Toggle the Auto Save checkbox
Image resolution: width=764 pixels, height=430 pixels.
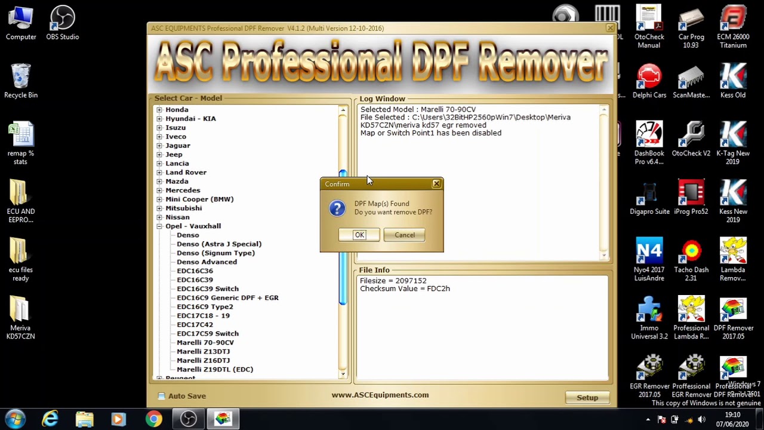(x=161, y=396)
